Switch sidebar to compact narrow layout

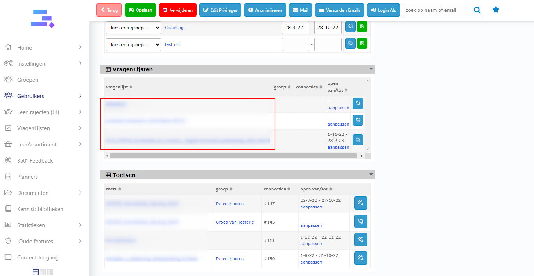coord(50,272)
